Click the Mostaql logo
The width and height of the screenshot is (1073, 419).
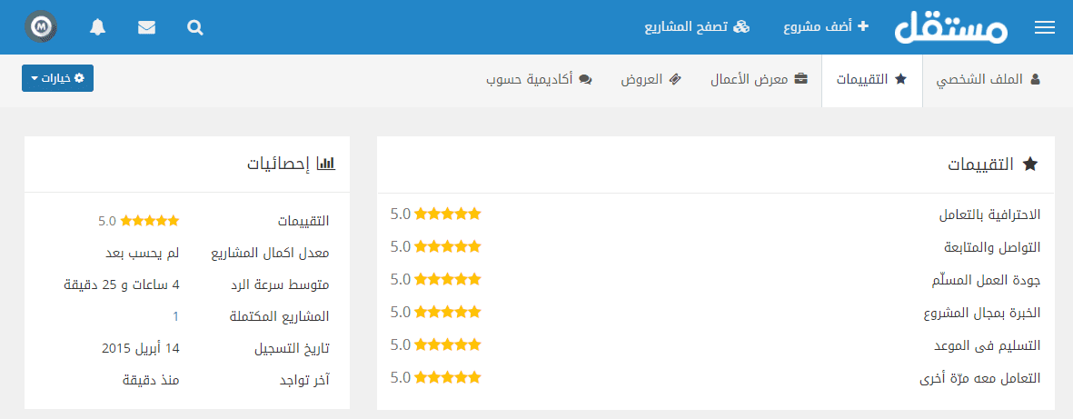950,27
